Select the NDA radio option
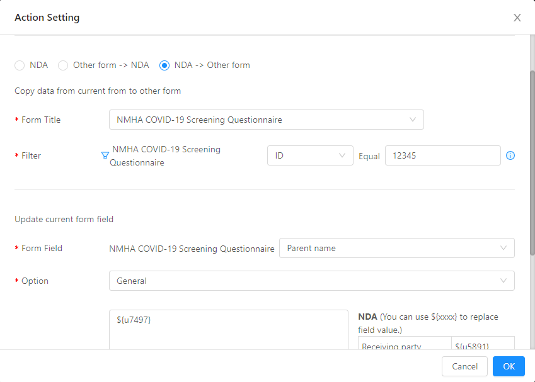Image resolution: width=535 pixels, height=382 pixels. tap(20, 65)
